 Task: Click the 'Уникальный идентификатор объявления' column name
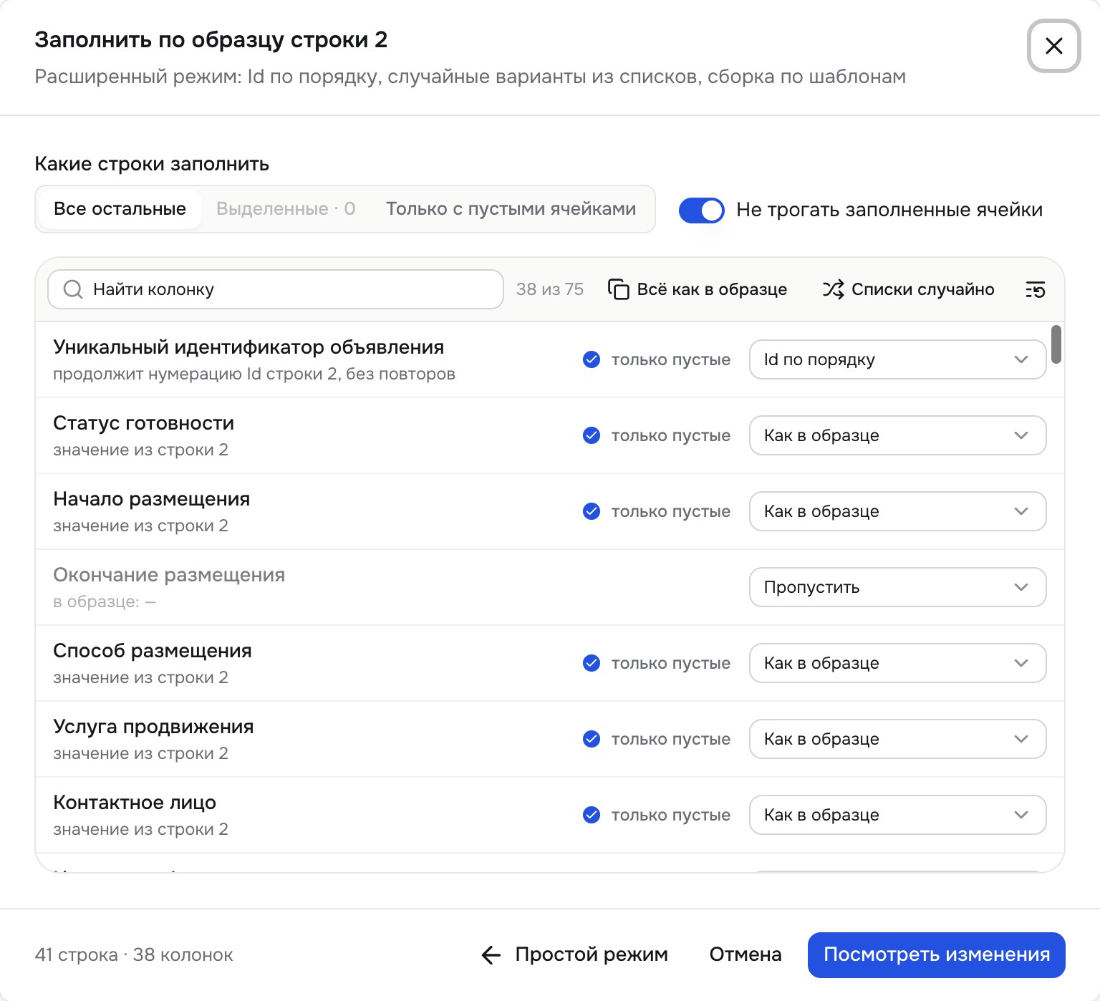249,347
